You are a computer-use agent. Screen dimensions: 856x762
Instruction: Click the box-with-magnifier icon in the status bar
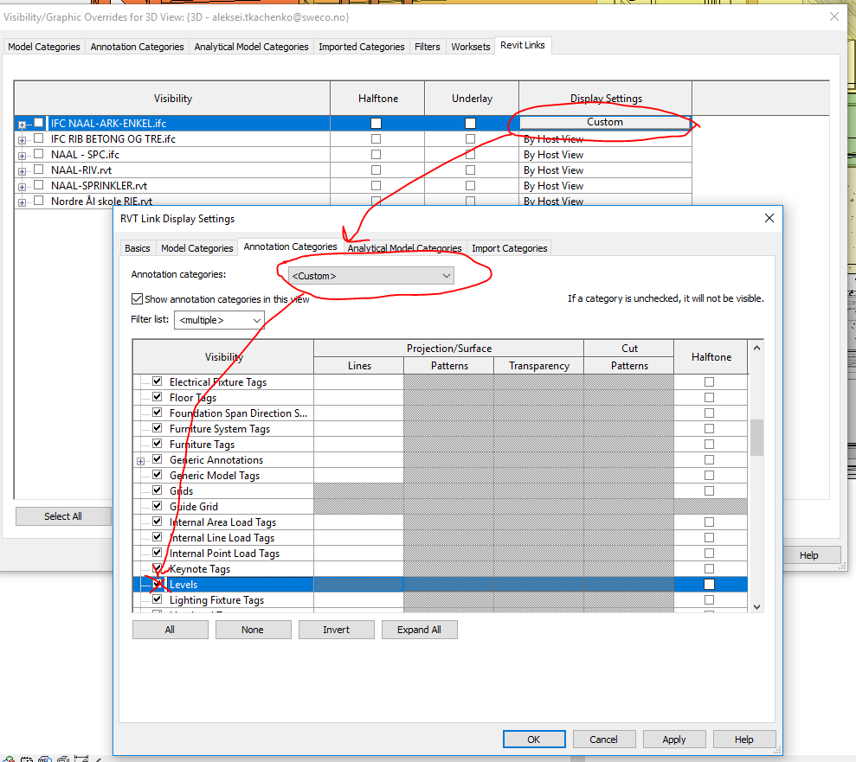point(45,758)
